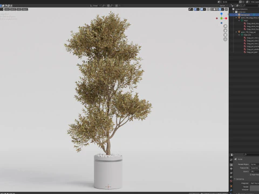Open the Render Engine dropdown
The width and height of the screenshot is (259, 194).
(254, 164)
